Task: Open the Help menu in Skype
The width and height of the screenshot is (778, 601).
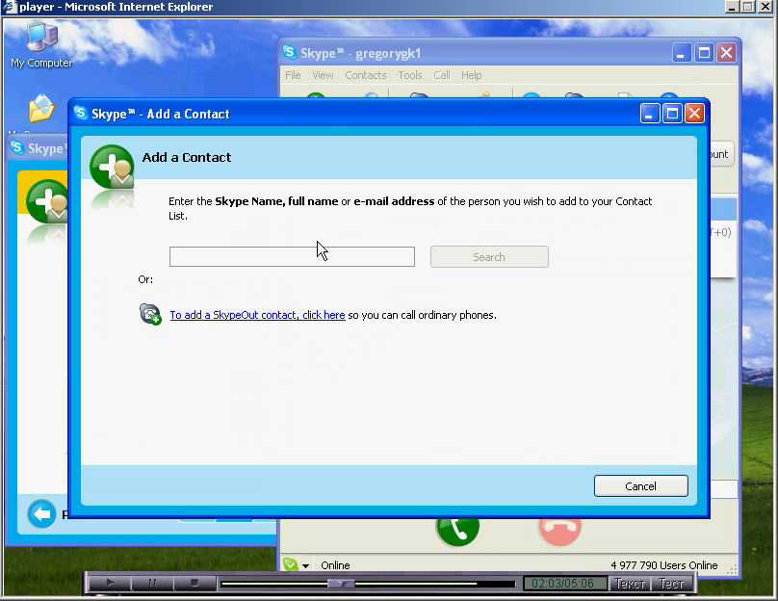Action: point(472,75)
